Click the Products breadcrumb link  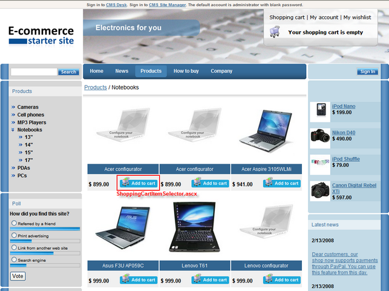[96, 87]
